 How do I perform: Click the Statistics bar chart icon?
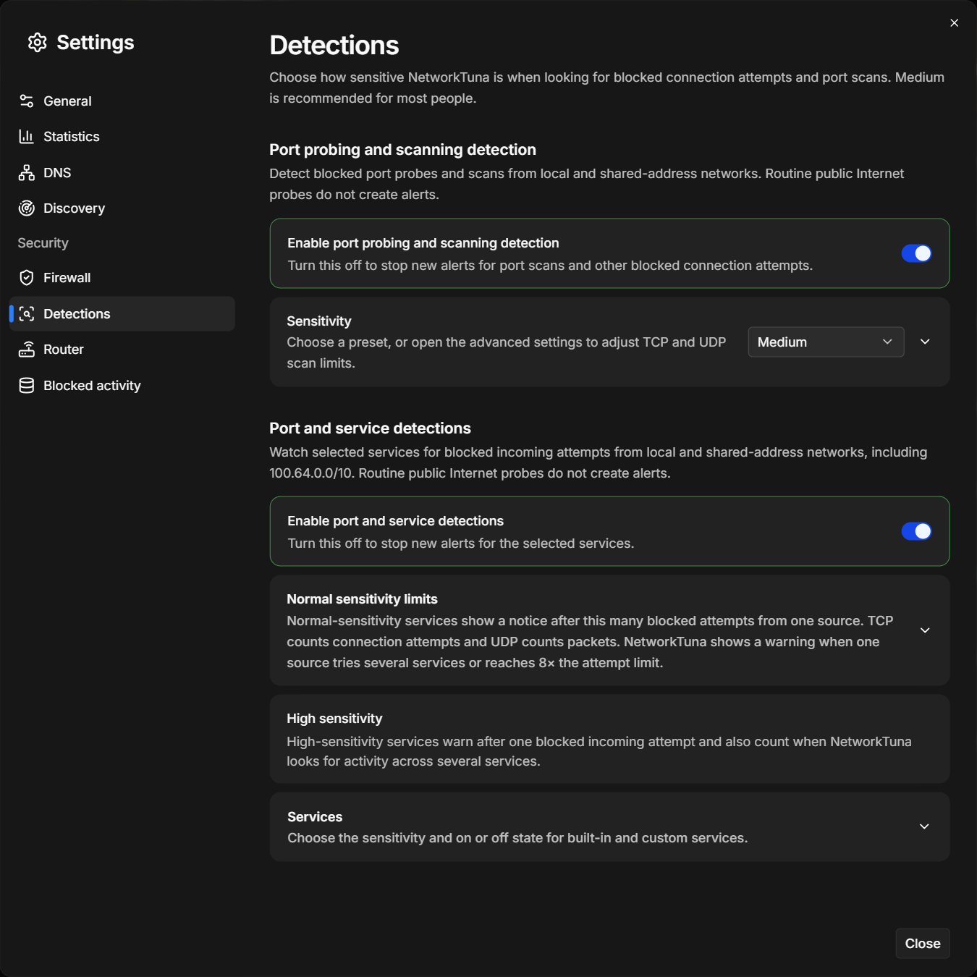27,136
